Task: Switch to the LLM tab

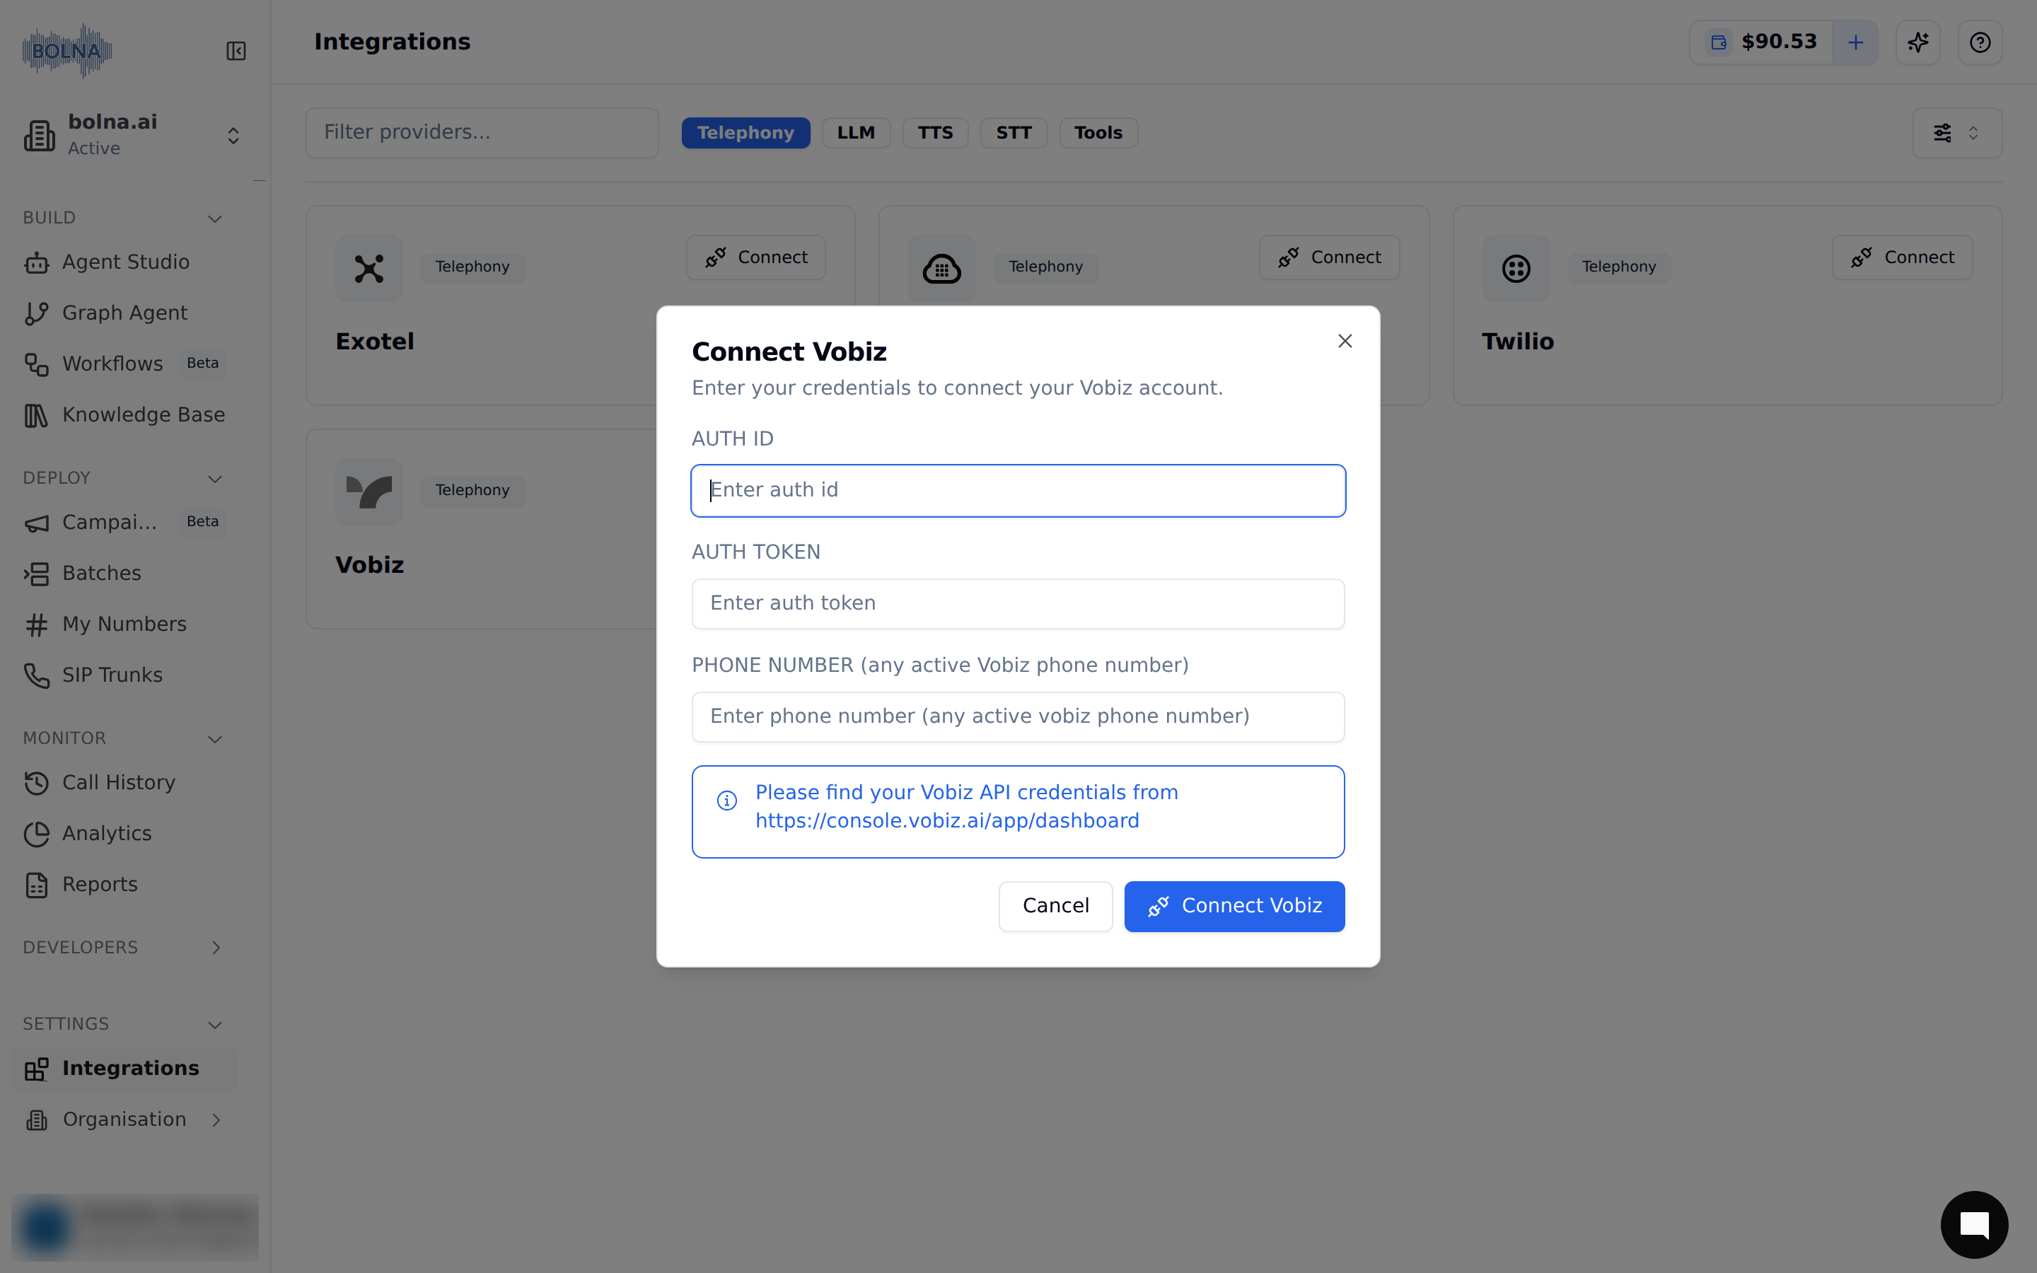Action: click(x=856, y=133)
